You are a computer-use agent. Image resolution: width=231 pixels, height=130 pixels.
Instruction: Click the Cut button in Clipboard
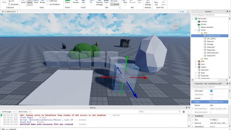coord(11,1)
